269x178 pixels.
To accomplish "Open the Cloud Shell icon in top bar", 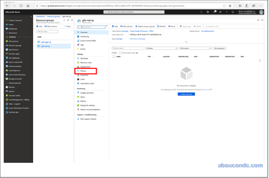I will click(x=202, y=12).
